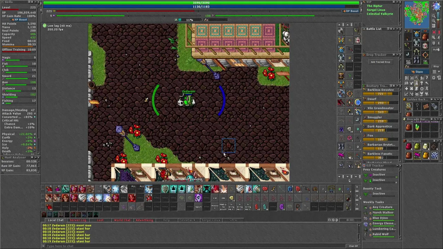Click Kill Tracker scrollbar down arrow
The height and width of the screenshot is (249, 443).
(400, 238)
